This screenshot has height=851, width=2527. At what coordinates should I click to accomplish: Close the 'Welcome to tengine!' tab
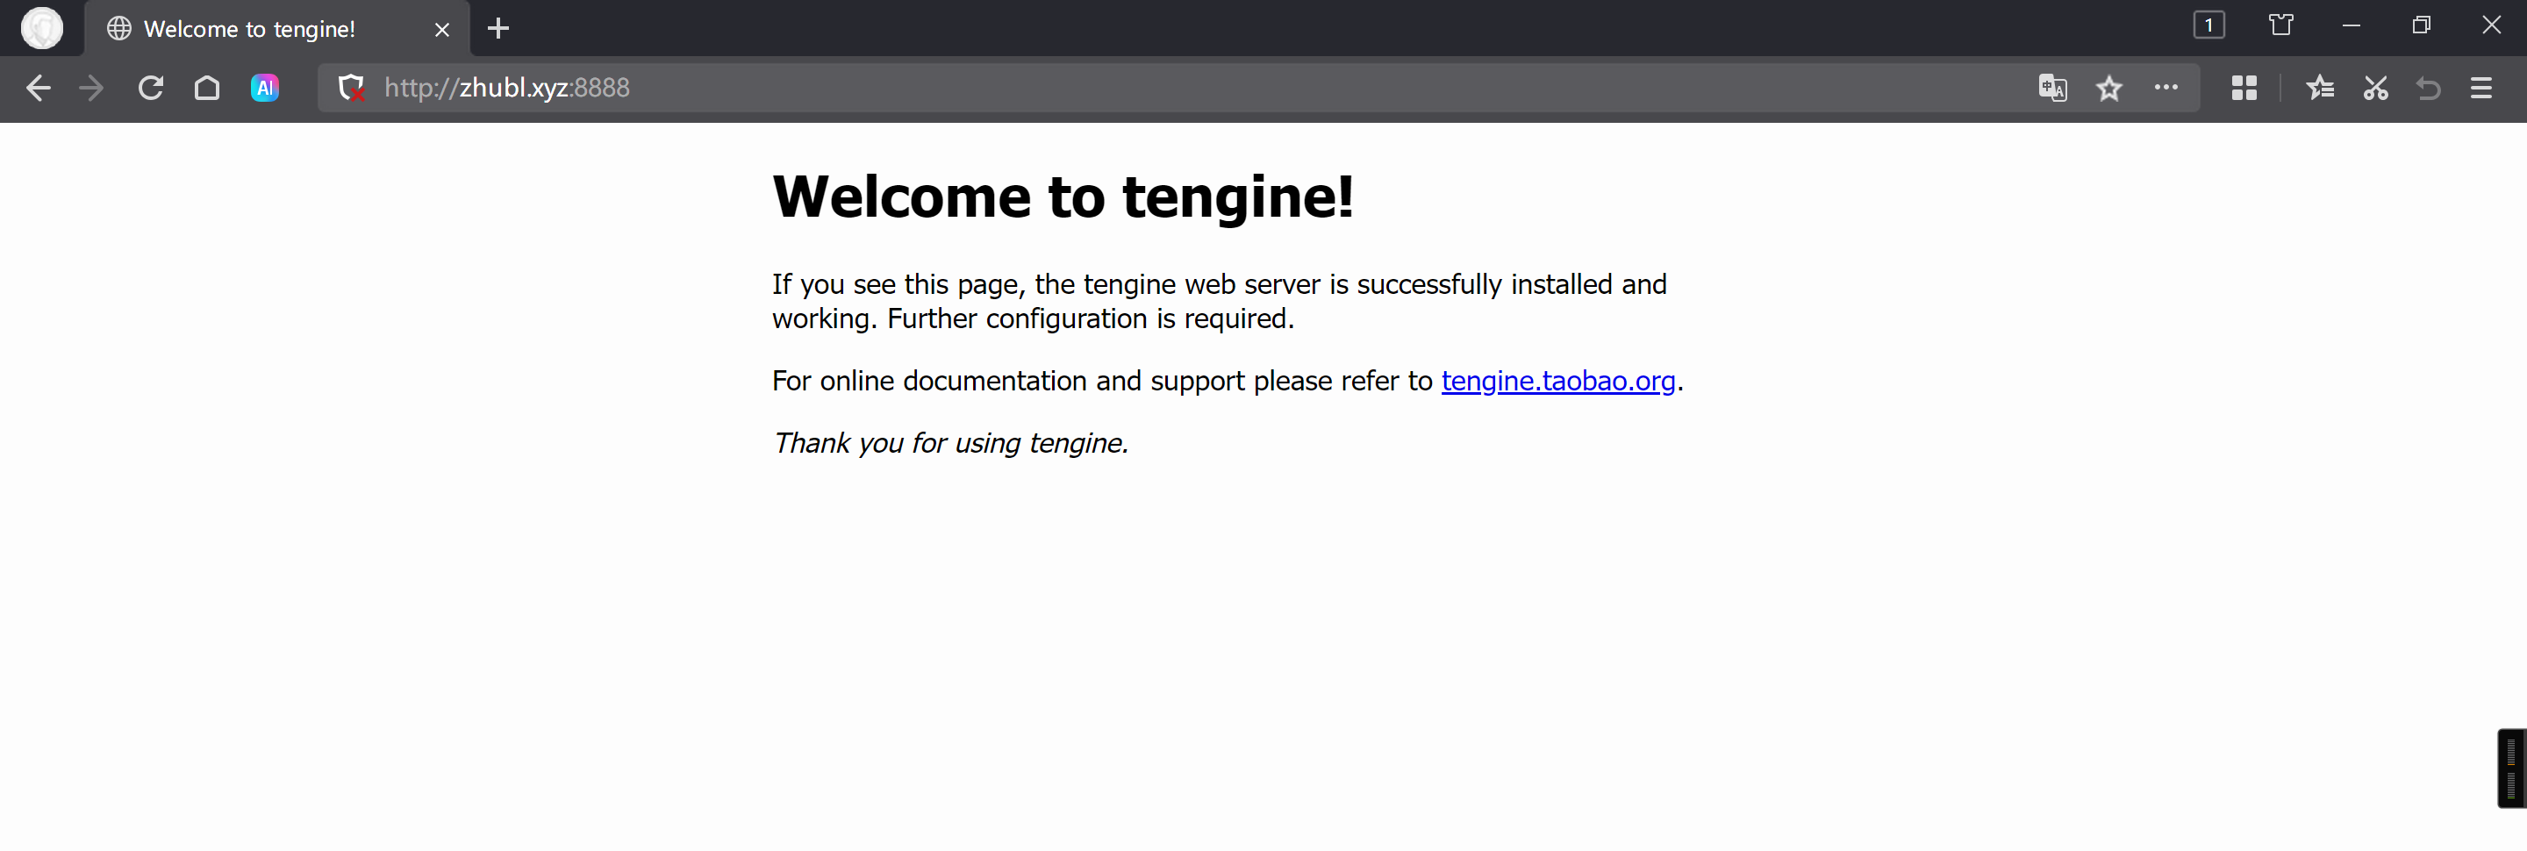coord(442,30)
